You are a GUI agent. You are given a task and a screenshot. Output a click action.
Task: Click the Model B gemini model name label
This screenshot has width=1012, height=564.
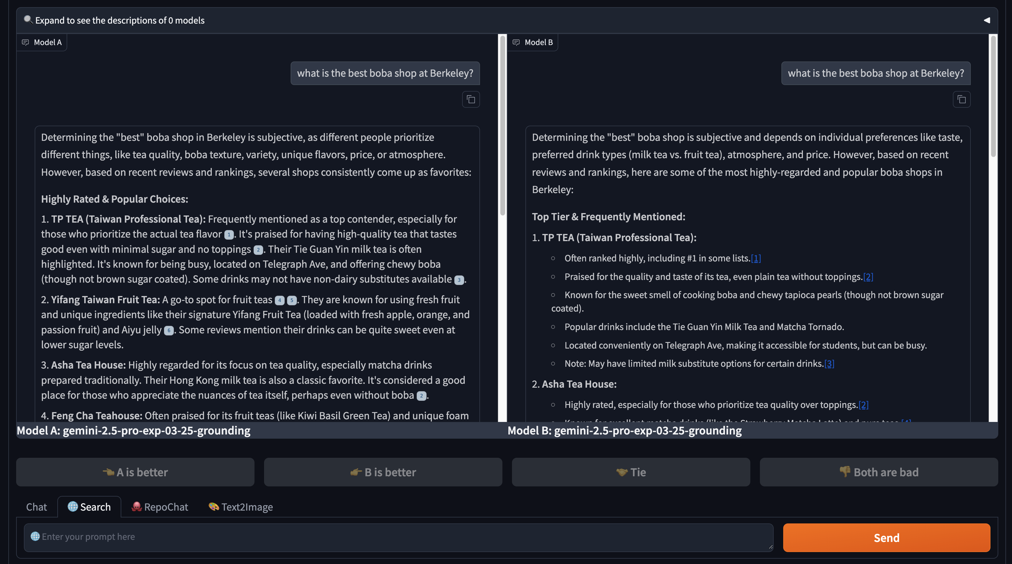625,431
